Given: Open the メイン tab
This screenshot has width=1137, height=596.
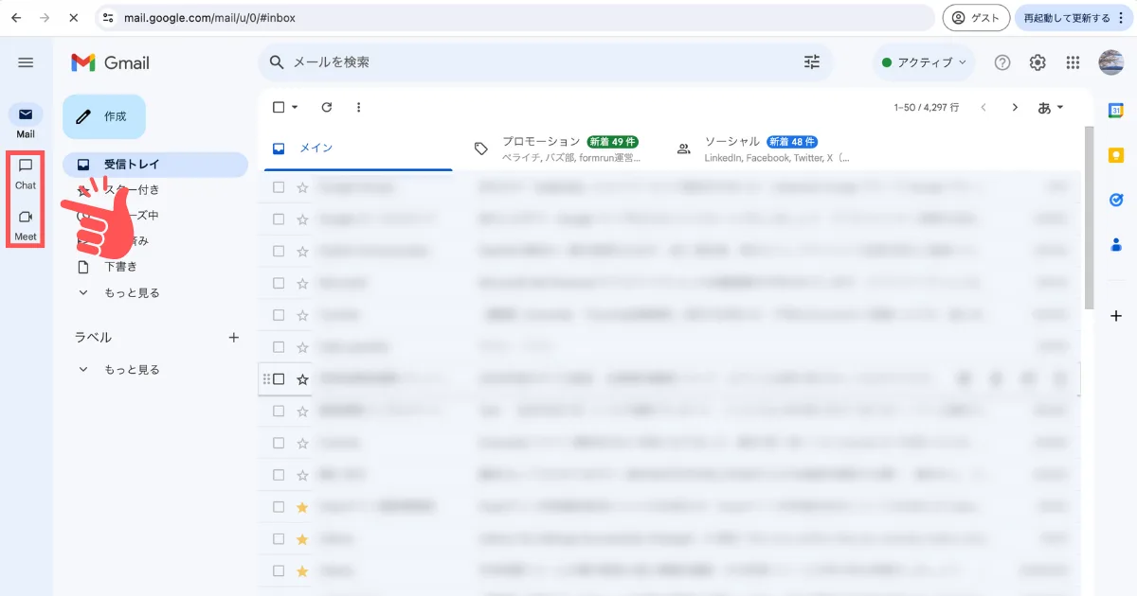Looking at the screenshot, I should click(356, 149).
